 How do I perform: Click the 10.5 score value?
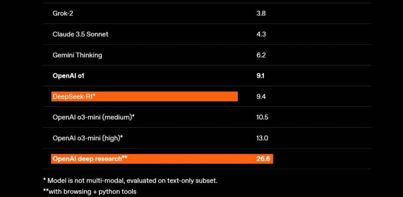tap(262, 117)
